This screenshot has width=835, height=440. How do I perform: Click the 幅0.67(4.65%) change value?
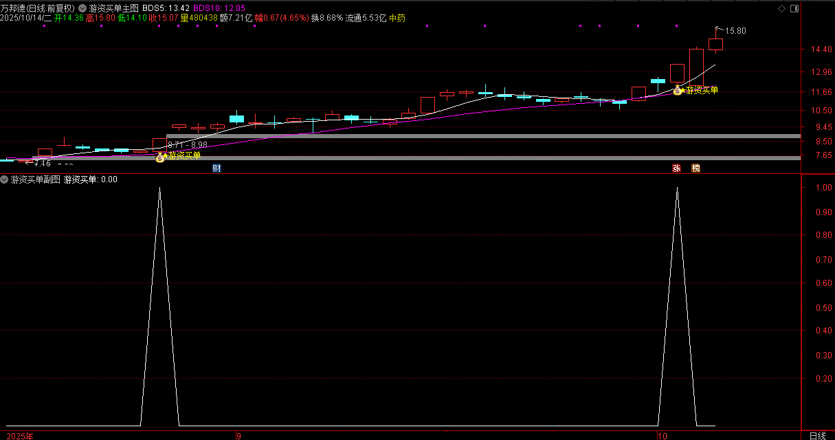click(282, 19)
